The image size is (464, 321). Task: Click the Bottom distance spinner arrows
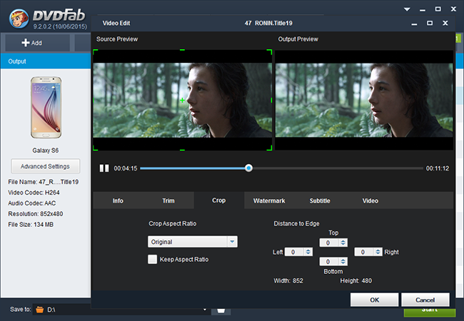343,261
